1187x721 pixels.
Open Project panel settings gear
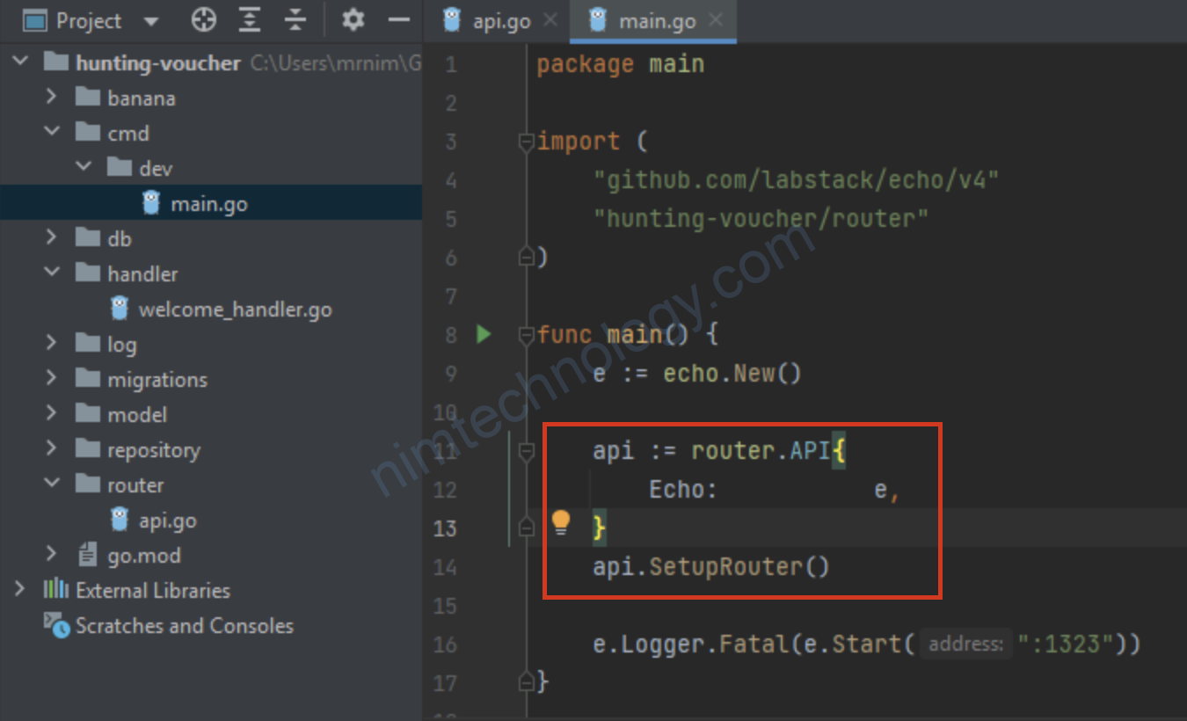coord(353,20)
